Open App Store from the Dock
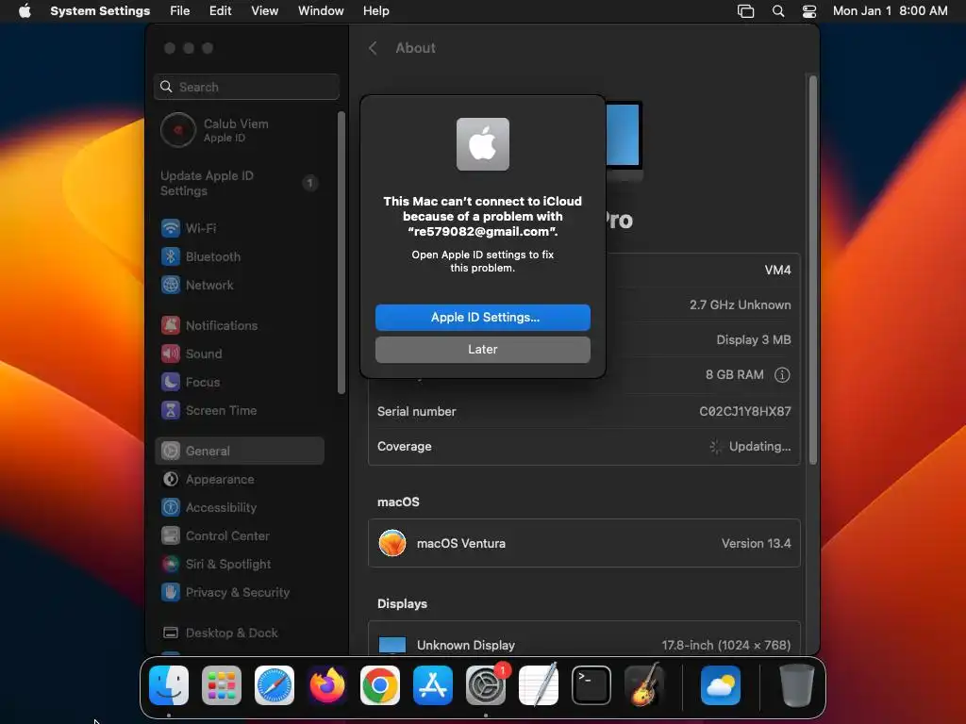Screen dimensions: 966x724 tap(433, 685)
